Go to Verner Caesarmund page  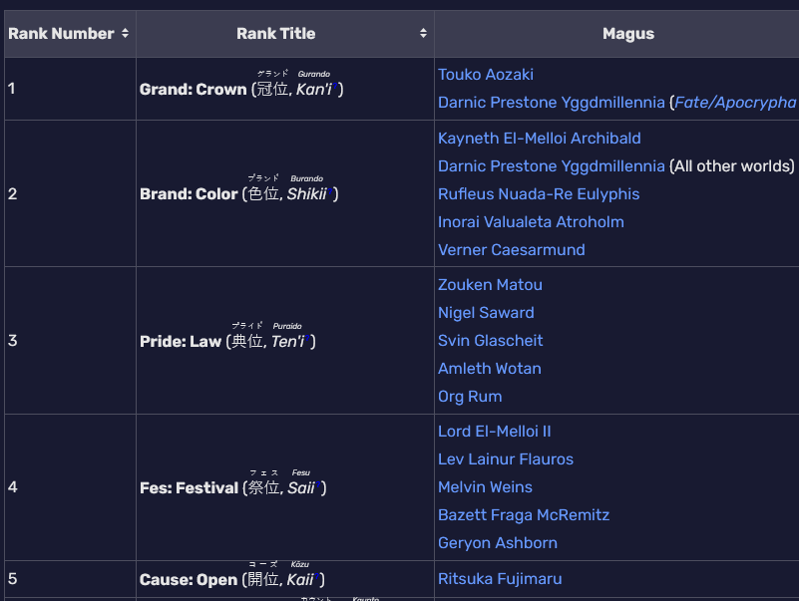click(x=512, y=250)
